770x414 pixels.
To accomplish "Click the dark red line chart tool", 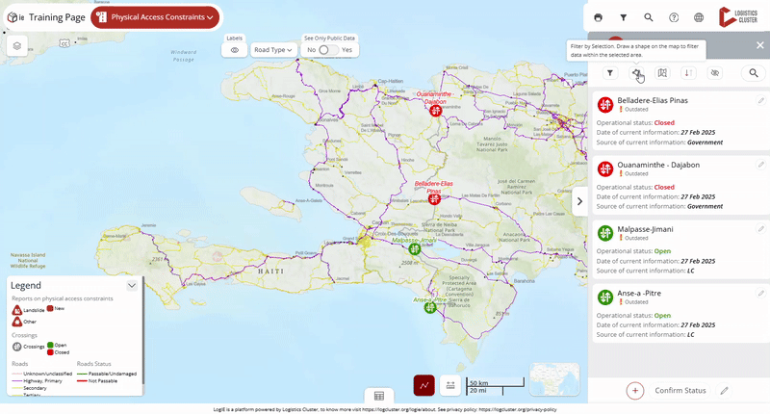I will (x=424, y=385).
